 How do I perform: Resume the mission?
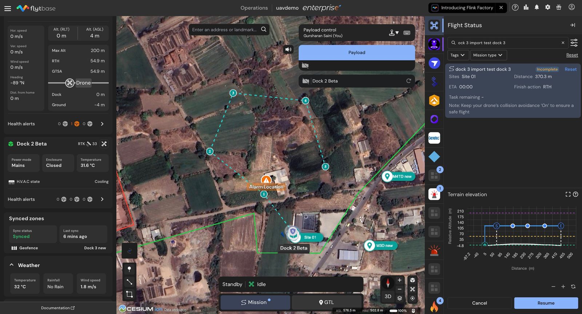click(546, 303)
